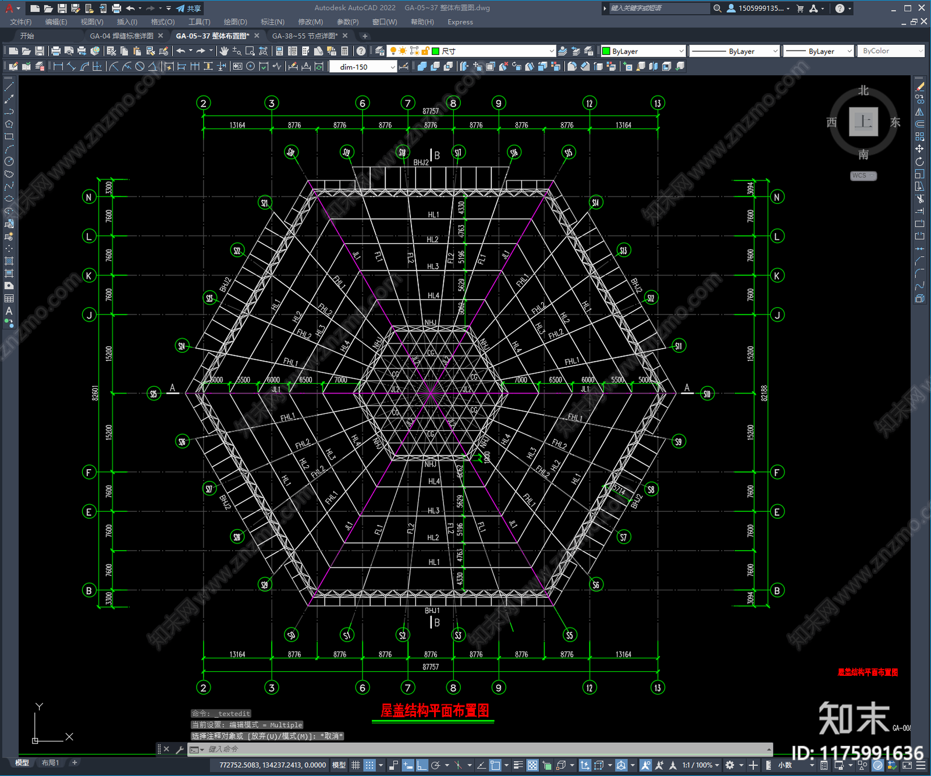Viewport: 931px width, 776px height.
Task: Select the Multiline Text A tool
Action: pos(9,311)
